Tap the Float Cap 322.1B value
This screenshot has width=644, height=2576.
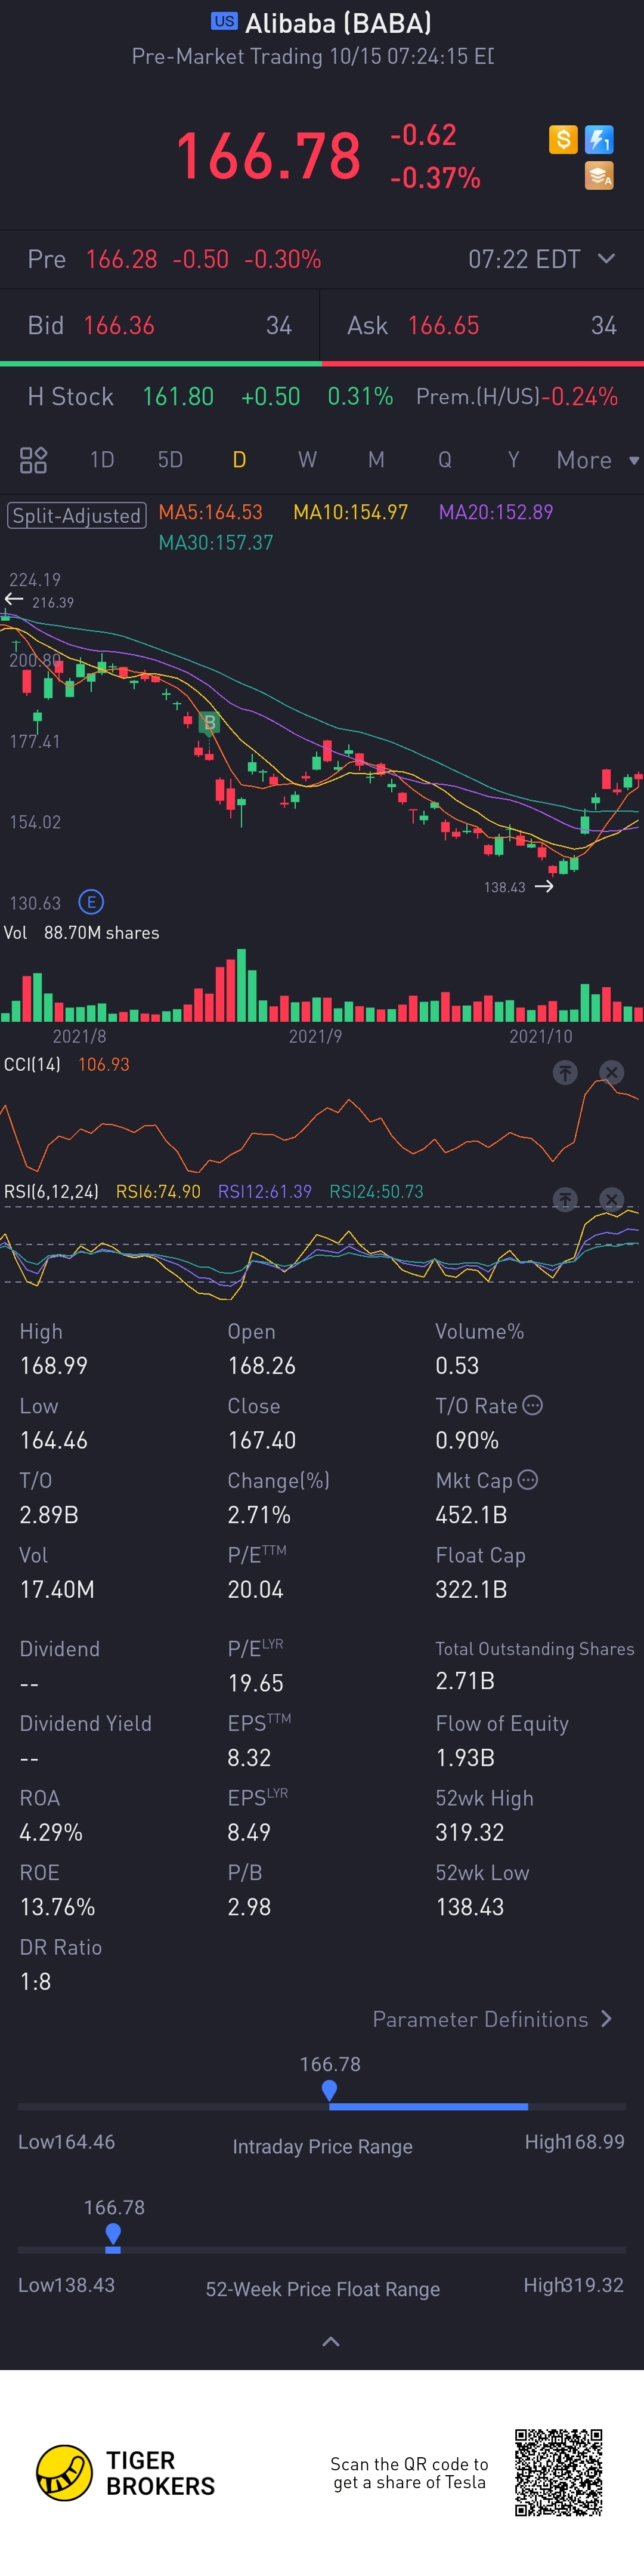(x=471, y=1589)
